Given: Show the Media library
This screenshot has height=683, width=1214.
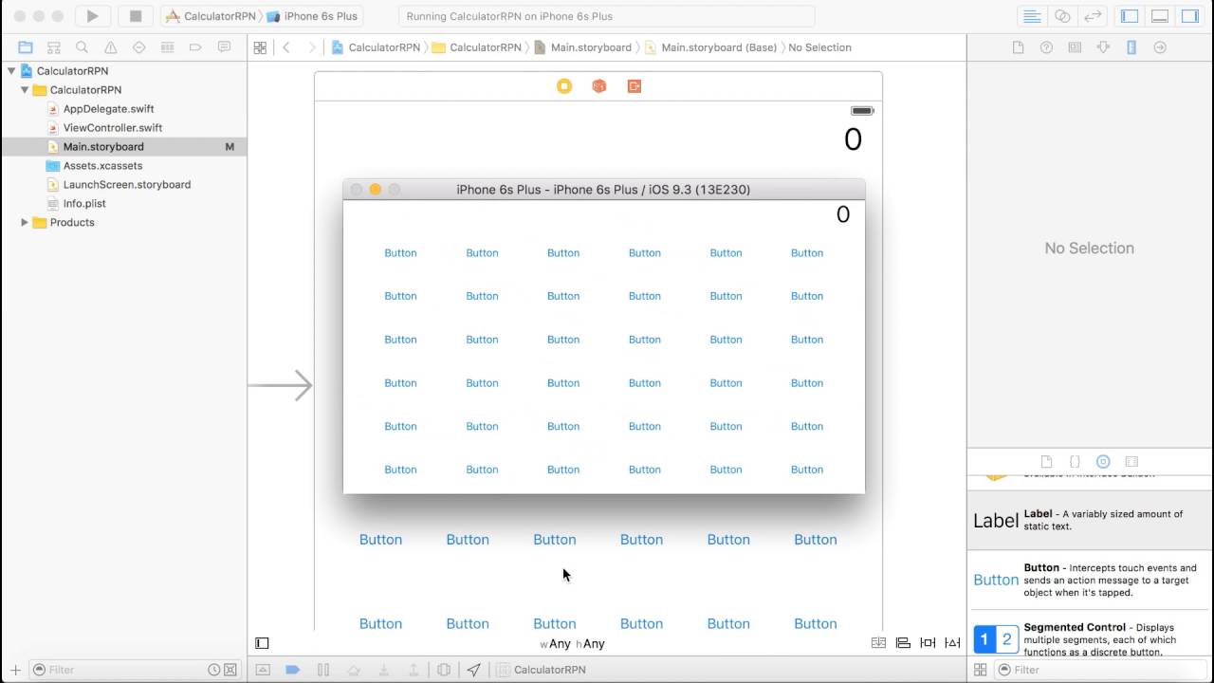Looking at the screenshot, I should pyautogui.click(x=1131, y=462).
